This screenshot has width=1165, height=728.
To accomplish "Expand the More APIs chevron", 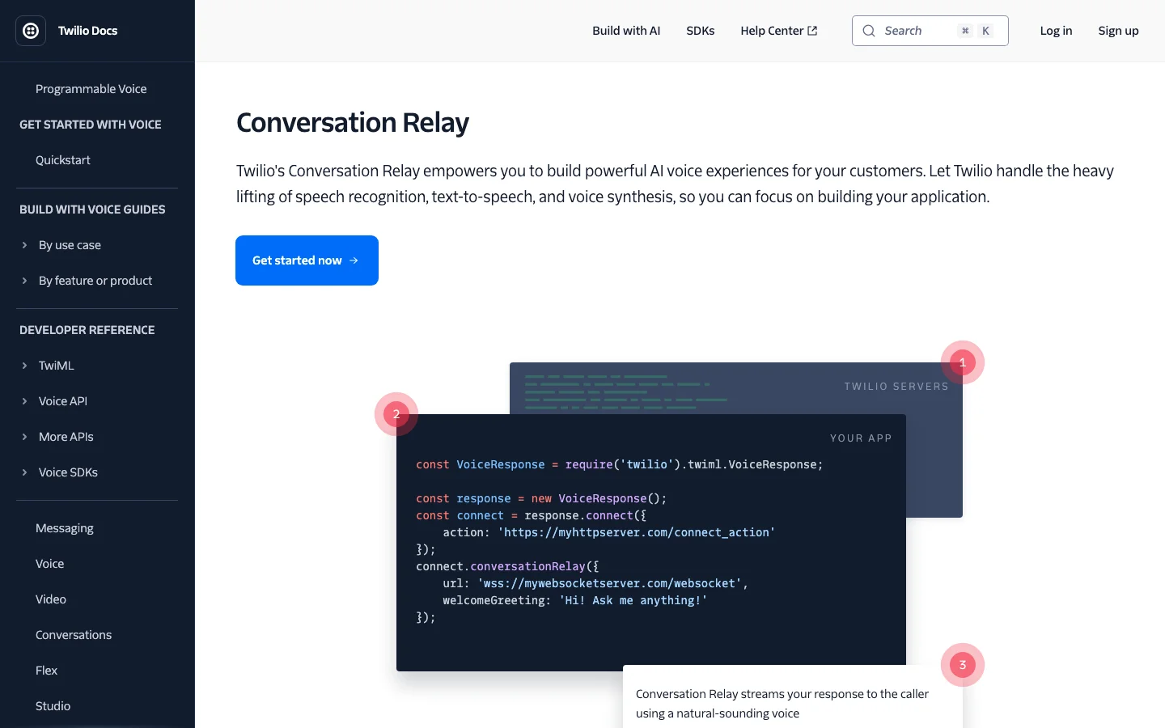I will pos(24,437).
